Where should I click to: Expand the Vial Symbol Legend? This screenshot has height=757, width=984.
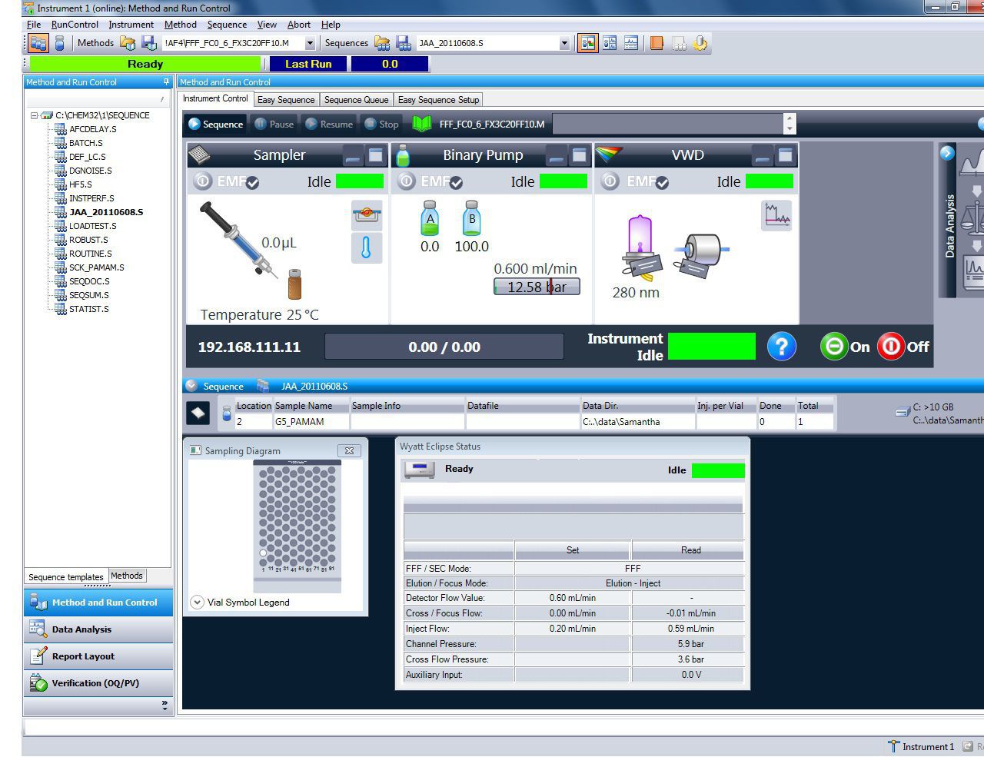click(198, 602)
